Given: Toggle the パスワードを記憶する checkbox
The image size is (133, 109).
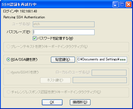Looking at the screenshot, I should (x=35, y=38).
